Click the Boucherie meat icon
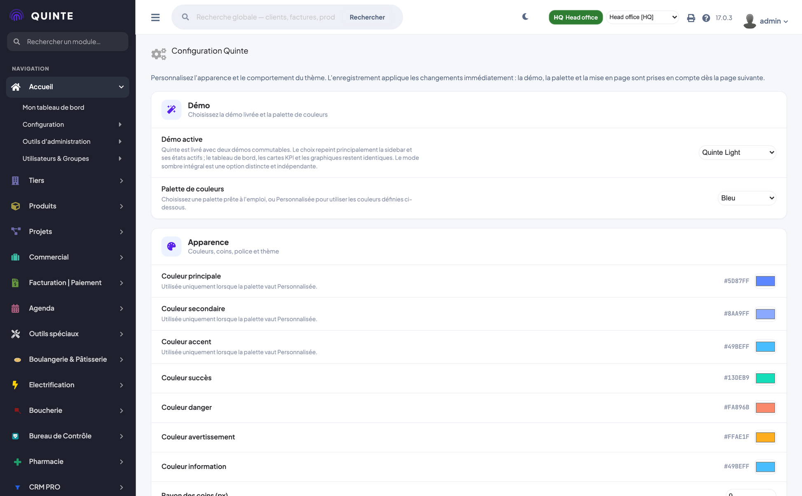Screen dimensions: 802x496 tap(17, 410)
